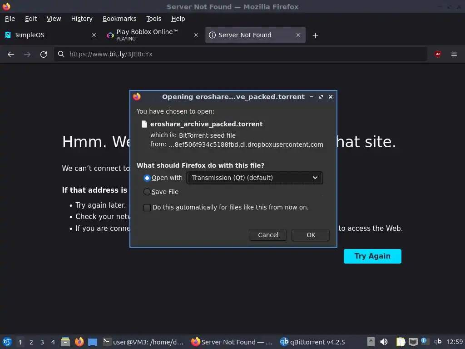
Task: Click the BitTorrent seed file text
Action: click(x=207, y=135)
